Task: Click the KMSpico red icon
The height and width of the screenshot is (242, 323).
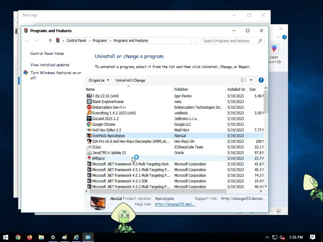Action: 89,158
